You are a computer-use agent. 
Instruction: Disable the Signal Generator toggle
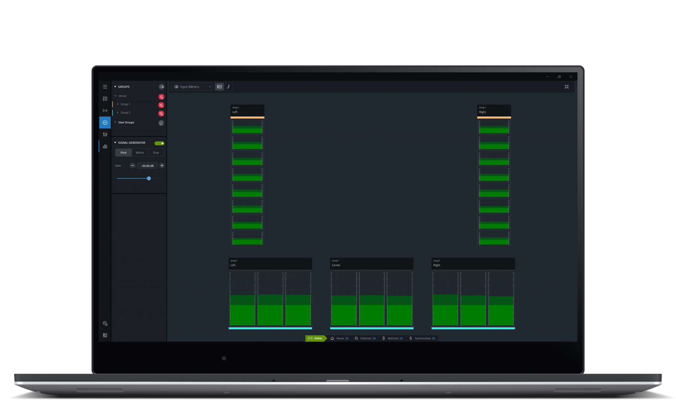(159, 143)
